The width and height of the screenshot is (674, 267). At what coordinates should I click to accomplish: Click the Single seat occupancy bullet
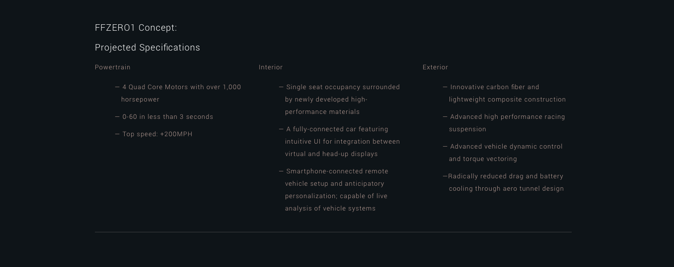coord(339,100)
